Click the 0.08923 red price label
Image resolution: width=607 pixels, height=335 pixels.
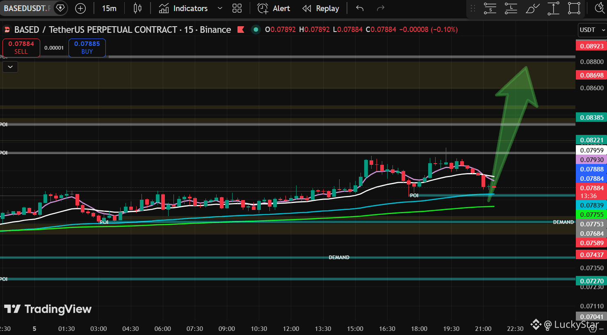(592, 46)
